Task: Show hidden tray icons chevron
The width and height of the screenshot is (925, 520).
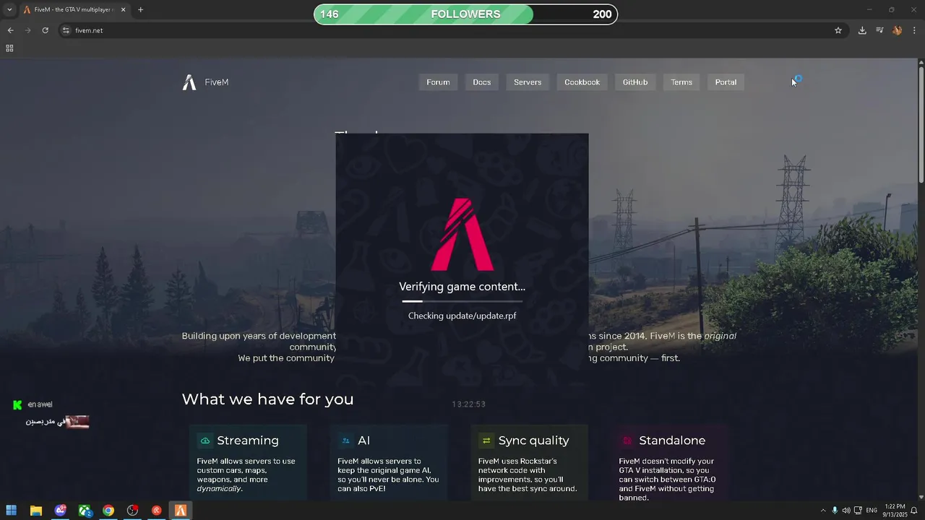Action: (822, 511)
